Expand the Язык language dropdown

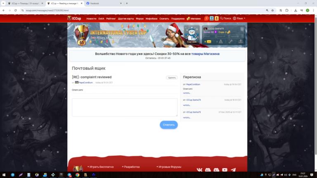pyautogui.click(x=239, y=19)
